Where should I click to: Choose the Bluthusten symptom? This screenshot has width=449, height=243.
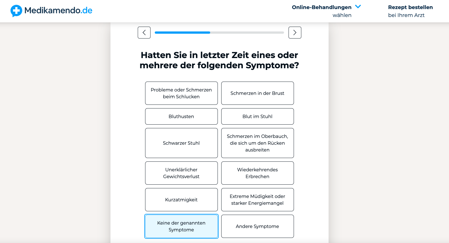pyautogui.click(x=181, y=116)
